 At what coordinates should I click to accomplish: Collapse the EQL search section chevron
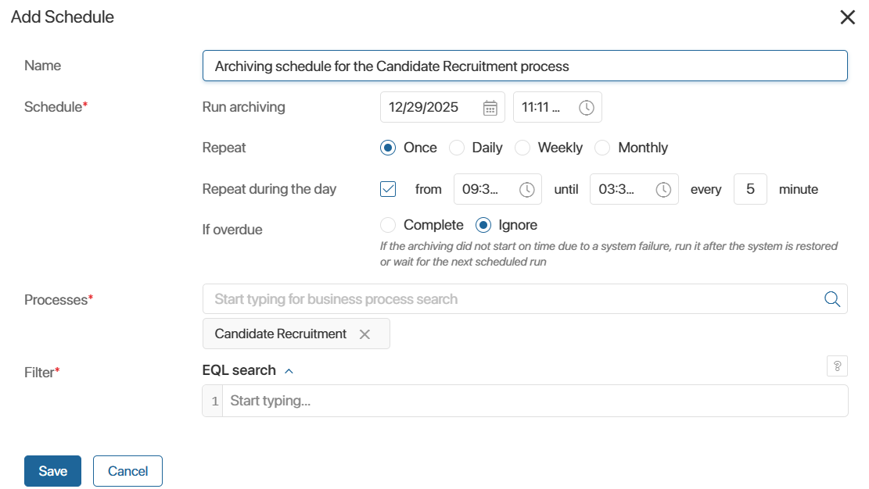(289, 371)
